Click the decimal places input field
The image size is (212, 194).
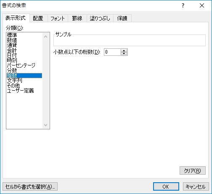tap(112, 52)
